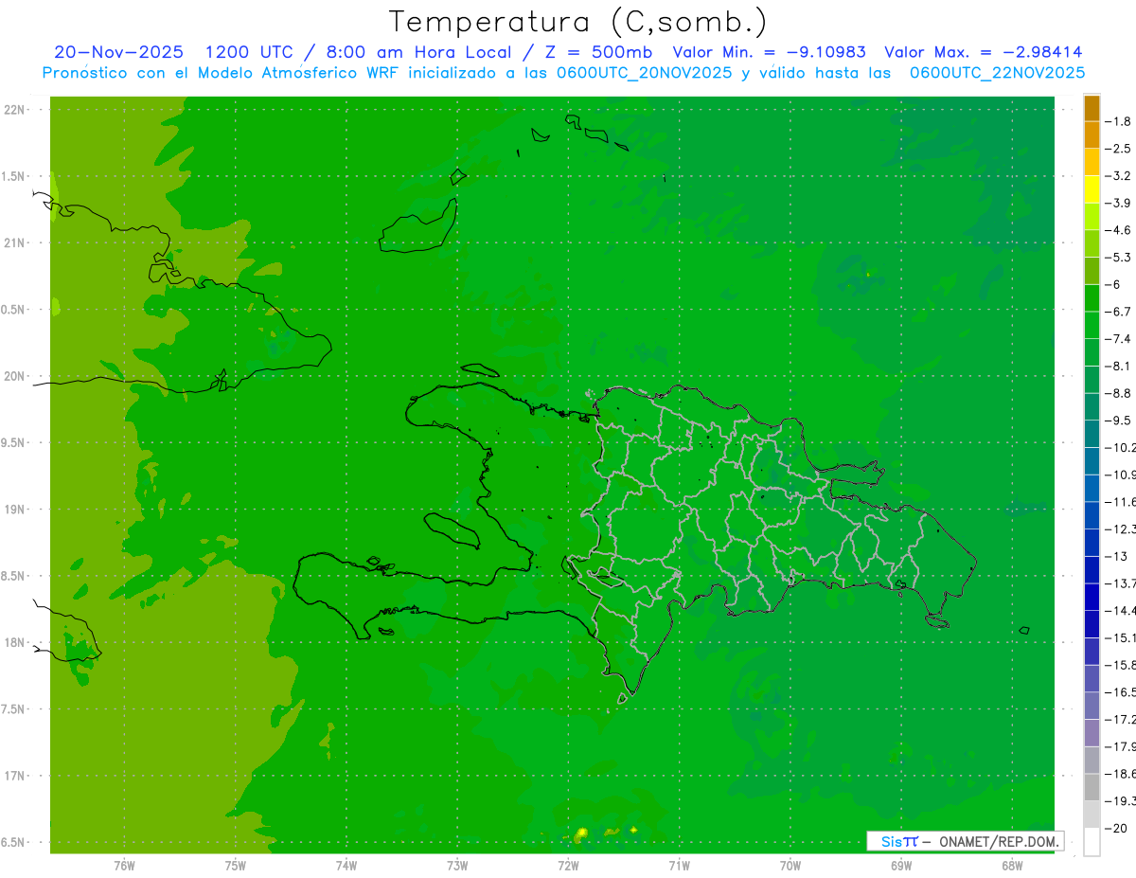Click the "72W" longitude label
Screen dimensions: 1136x878
pyautogui.click(x=568, y=866)
